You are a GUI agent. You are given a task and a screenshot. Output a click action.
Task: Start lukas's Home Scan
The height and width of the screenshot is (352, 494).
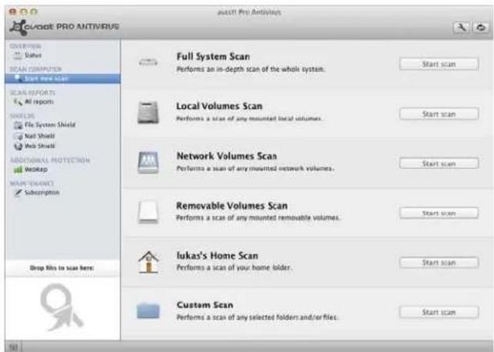click(x=439, y=262)
